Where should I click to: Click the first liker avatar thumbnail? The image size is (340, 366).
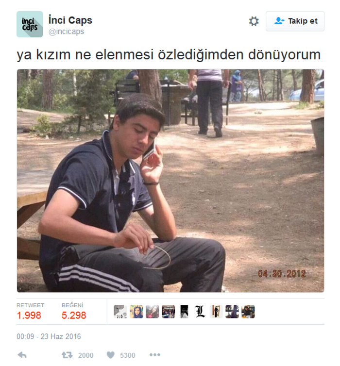click(120, 312)
